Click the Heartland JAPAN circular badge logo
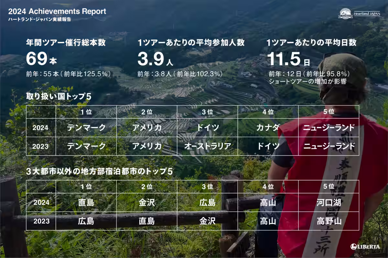The width and height of the screenshot is (388, 258). click(346, 13)
